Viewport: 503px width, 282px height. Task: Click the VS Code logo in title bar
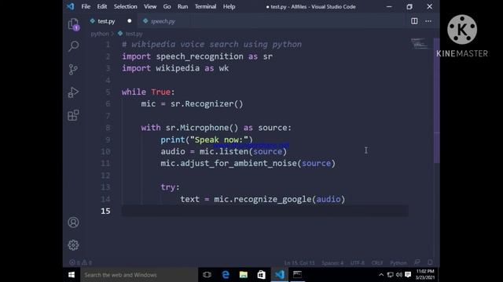(x=70, y=6)
